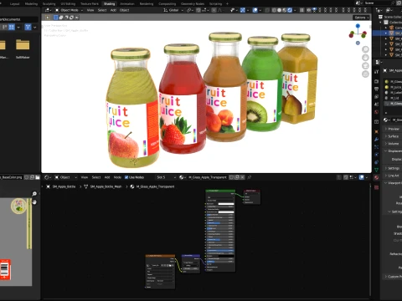Viewport: 402px width, 301px height.
Task: Click the zoom viewport gizmo button
Action: (x=365, y=49)
